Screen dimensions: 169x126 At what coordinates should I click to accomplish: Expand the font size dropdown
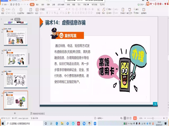pos(66,9)
